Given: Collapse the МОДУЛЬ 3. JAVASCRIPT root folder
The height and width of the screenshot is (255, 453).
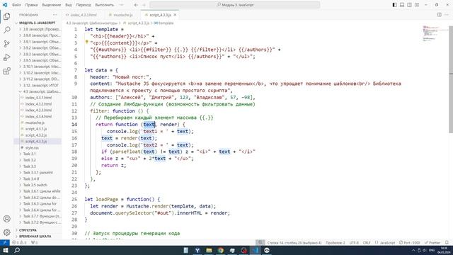Looking at the screenshot, I should pyautogui.click(x=37, y=23).
